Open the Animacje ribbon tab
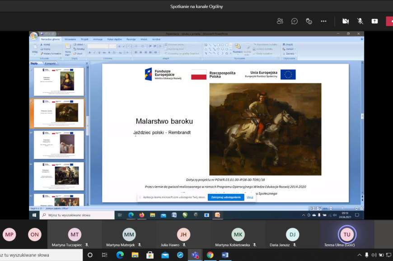393x261 pixels. pyautogui.click(x=98, y=39)
